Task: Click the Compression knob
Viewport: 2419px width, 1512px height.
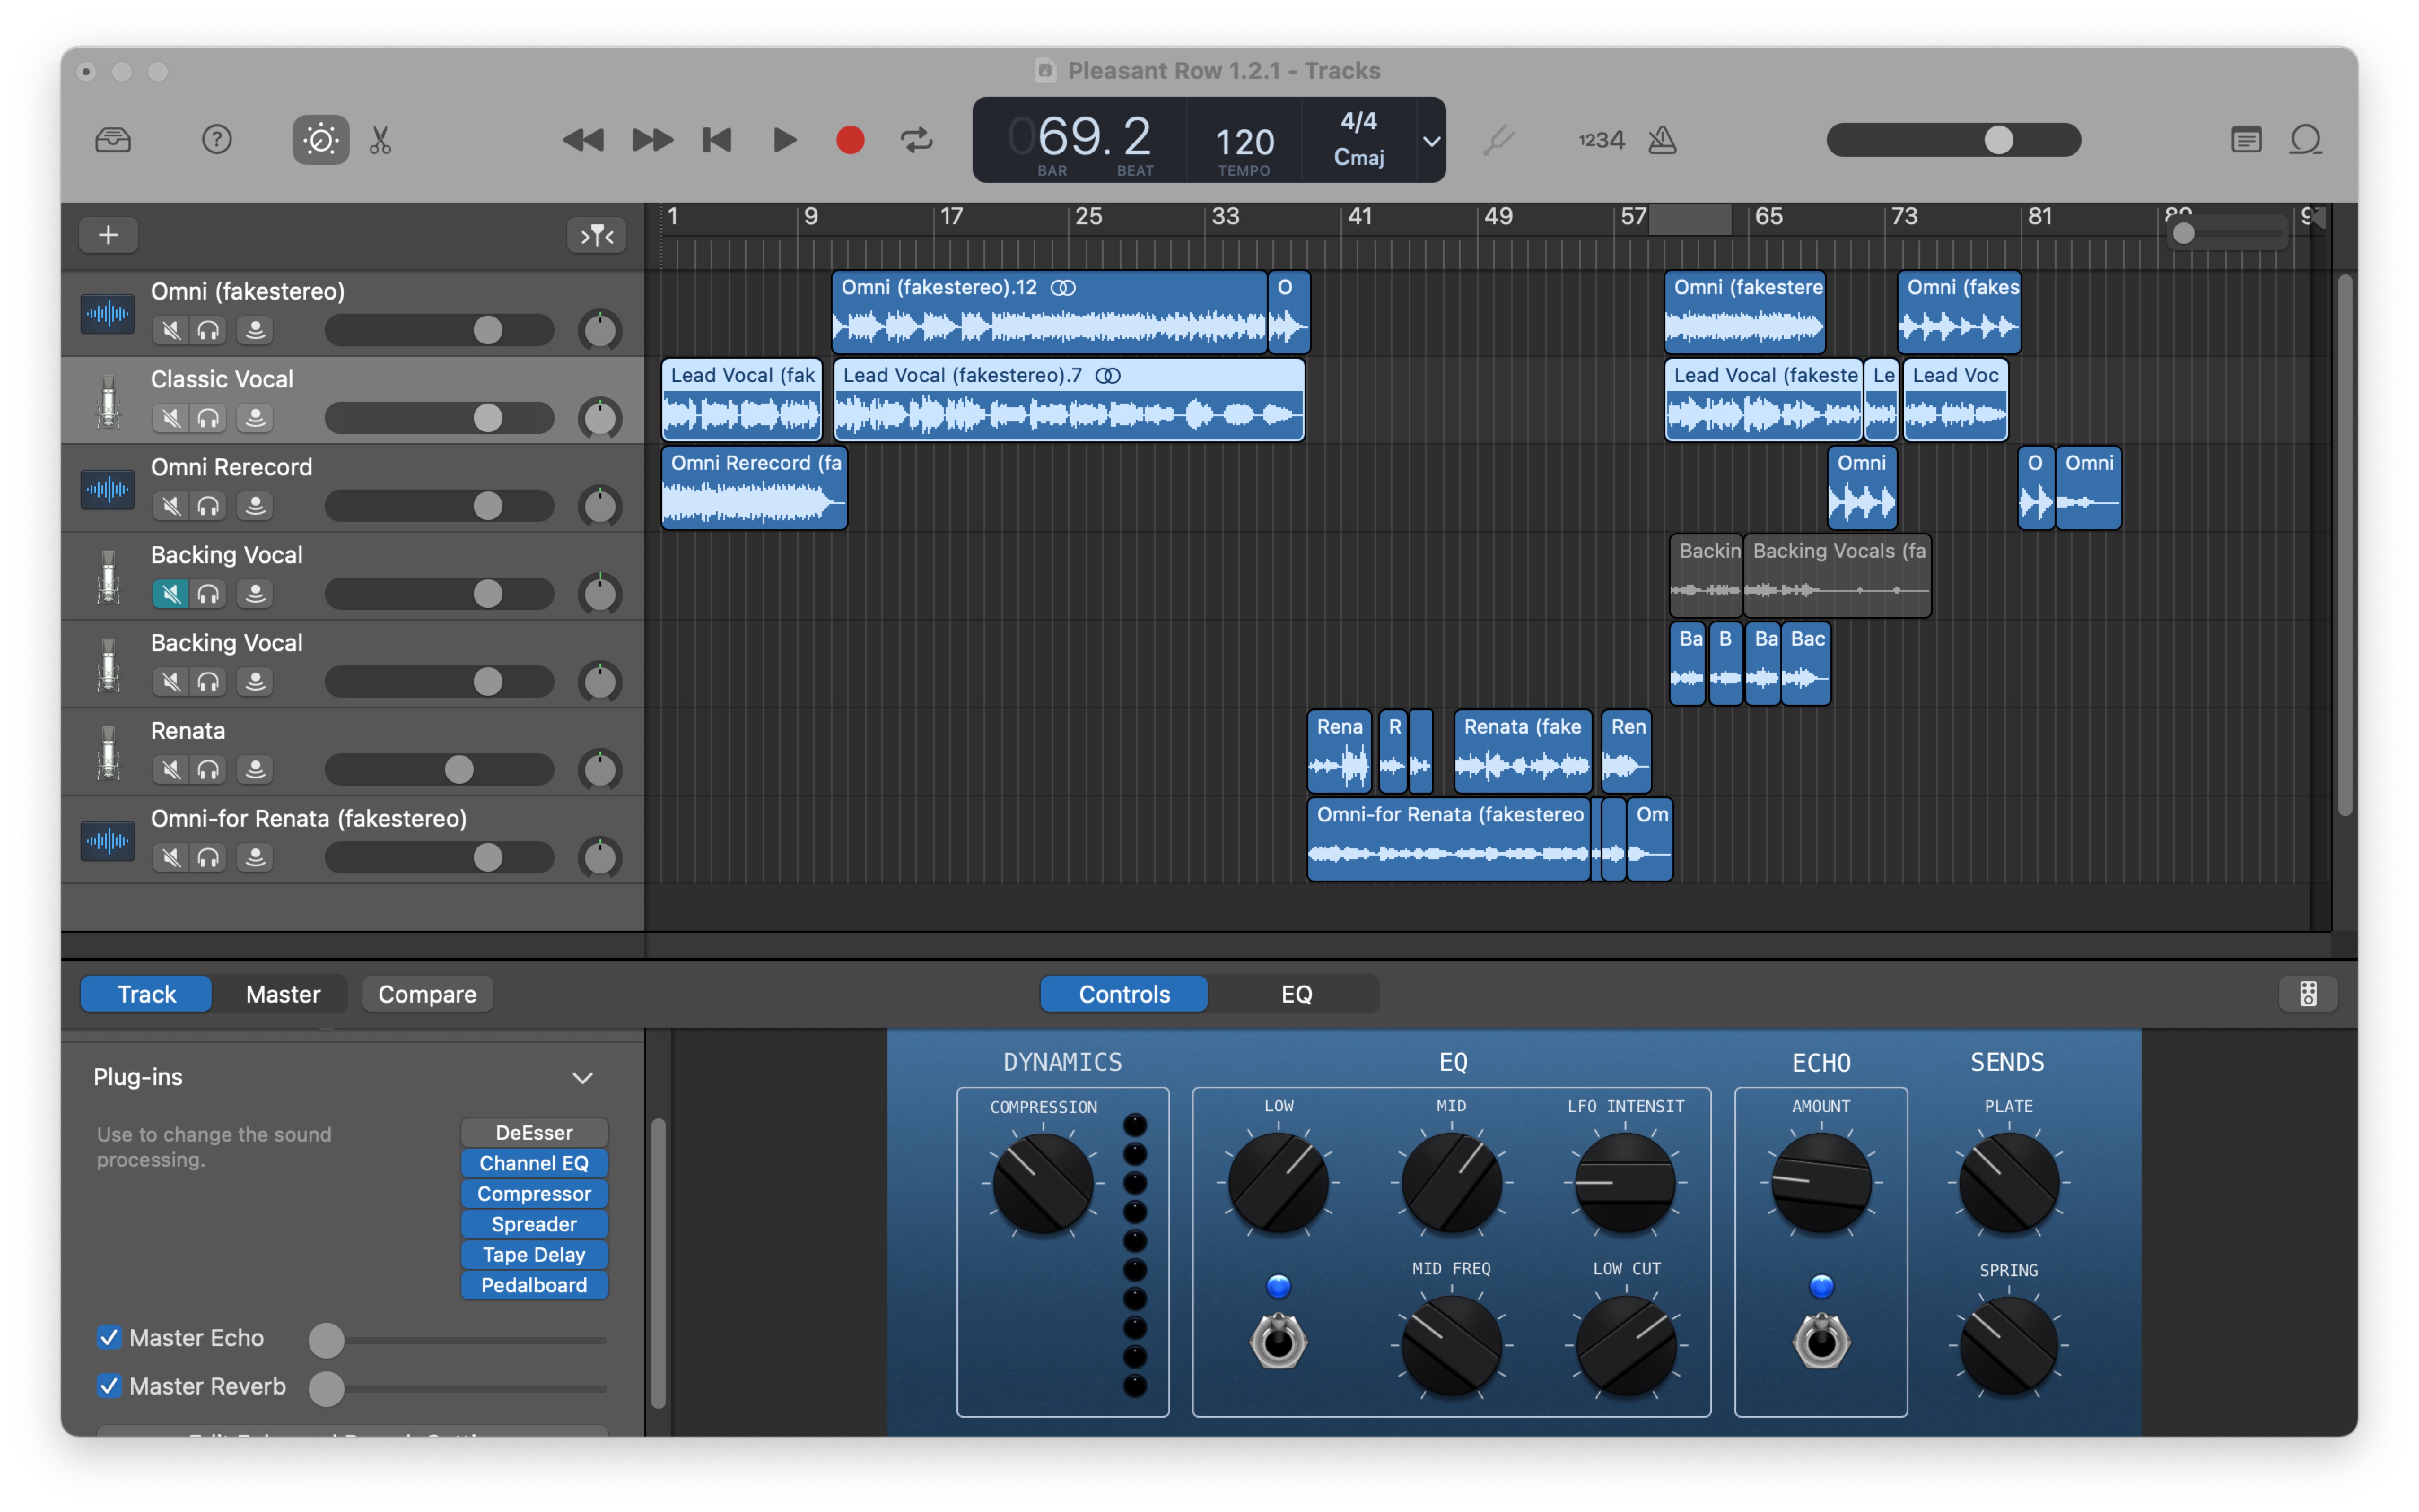Action: [x=1043, y=1184]
